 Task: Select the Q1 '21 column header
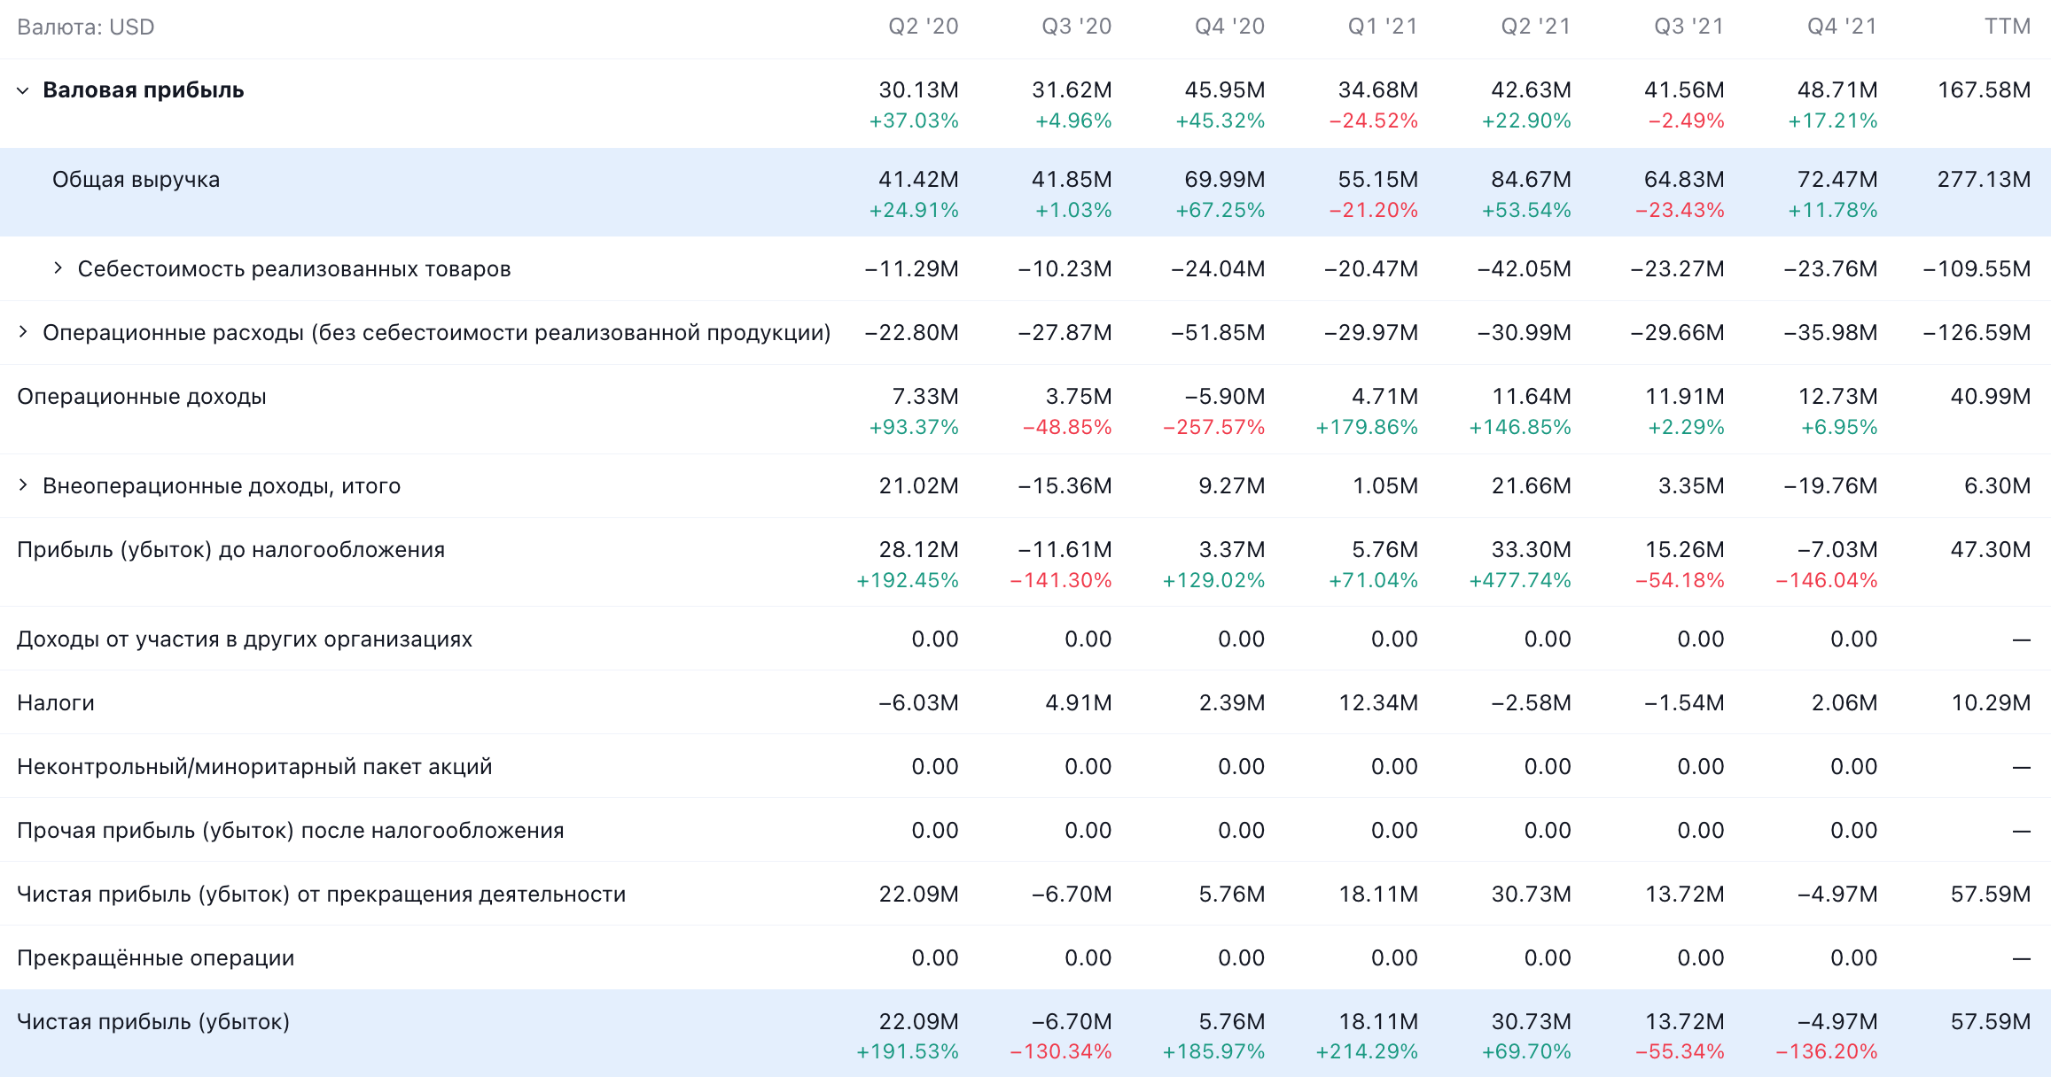(1383, 27)
